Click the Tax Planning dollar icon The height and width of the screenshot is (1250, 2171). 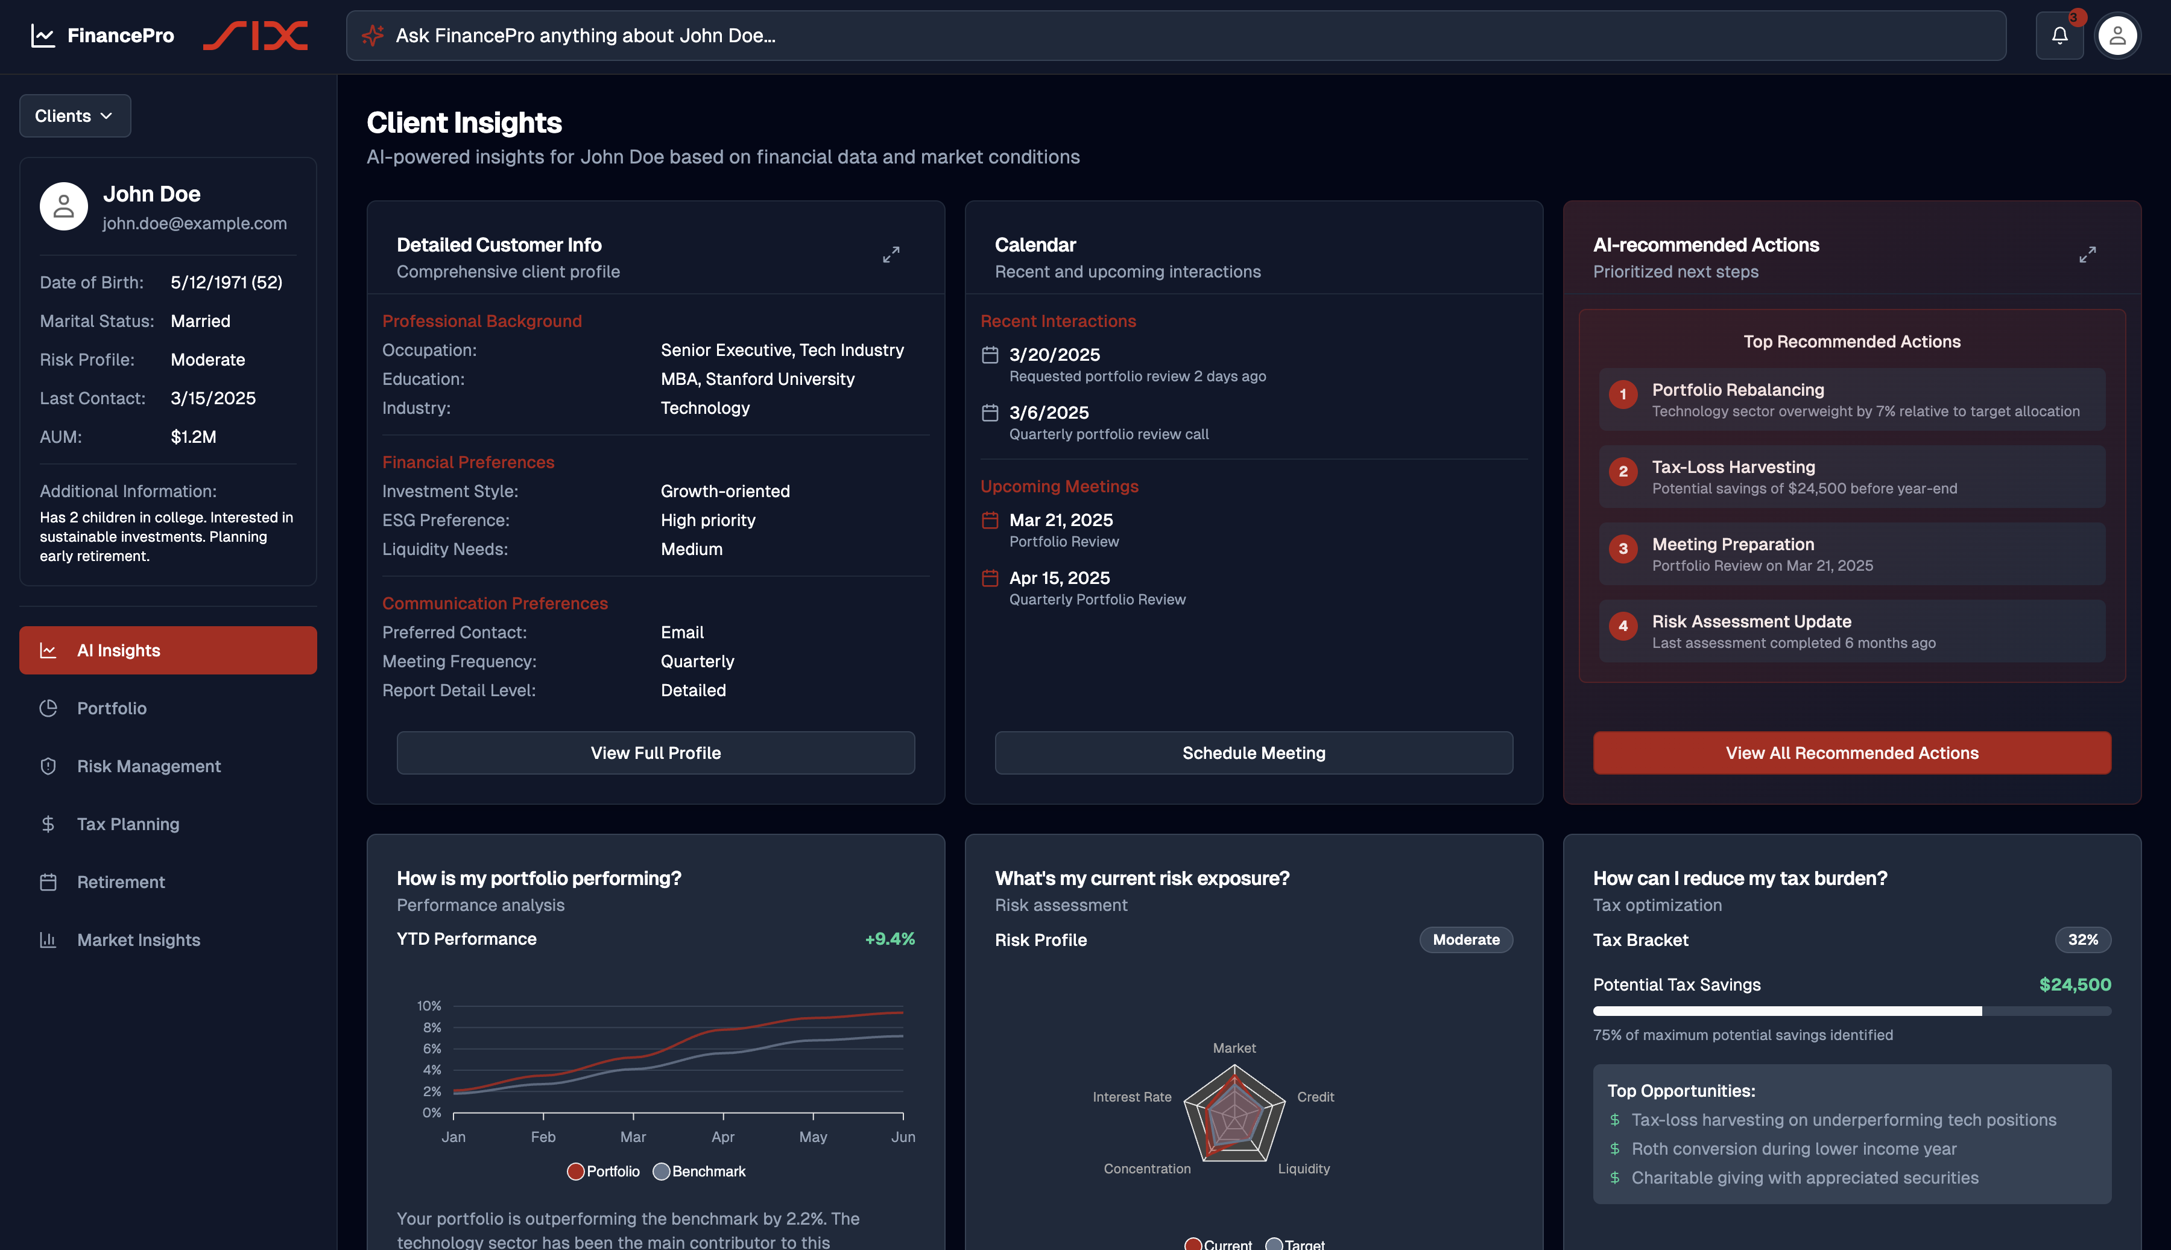click(x=48, y=823)
